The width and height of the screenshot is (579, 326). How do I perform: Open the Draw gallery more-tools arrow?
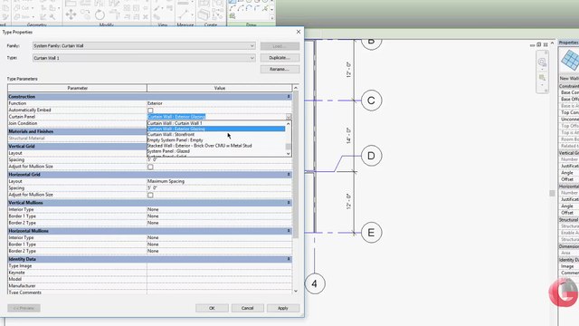[x=271, y=18]
